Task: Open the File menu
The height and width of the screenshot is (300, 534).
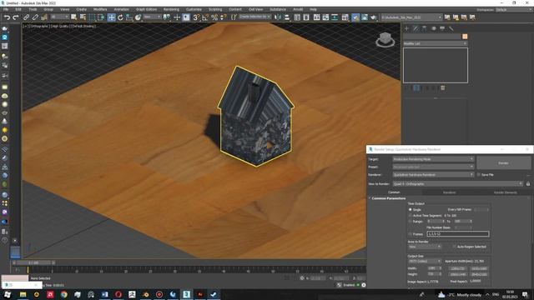Action: point(6,9)
